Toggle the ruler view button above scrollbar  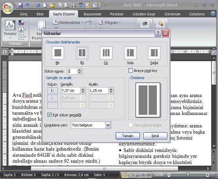tap(214, 52)
